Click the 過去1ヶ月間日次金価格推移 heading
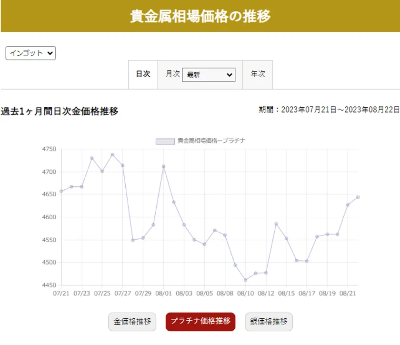 (x=60, y=112)
